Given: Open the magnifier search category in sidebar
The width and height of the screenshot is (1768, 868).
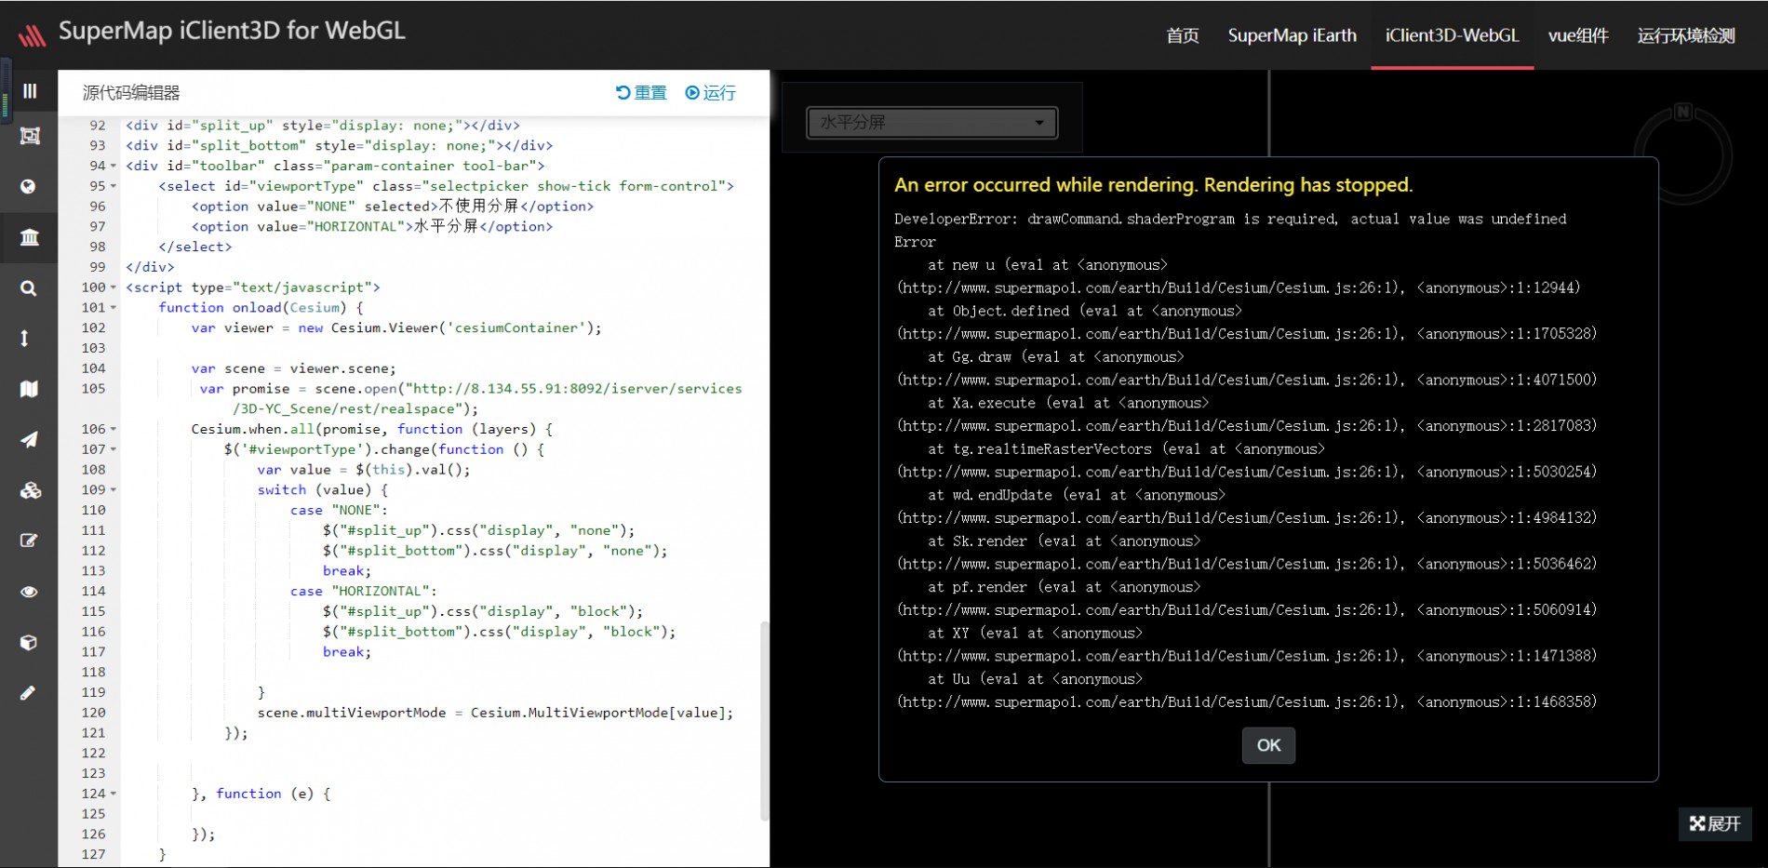Looking at the screenshot, I should pyautogui.click(x=29, y=288).
